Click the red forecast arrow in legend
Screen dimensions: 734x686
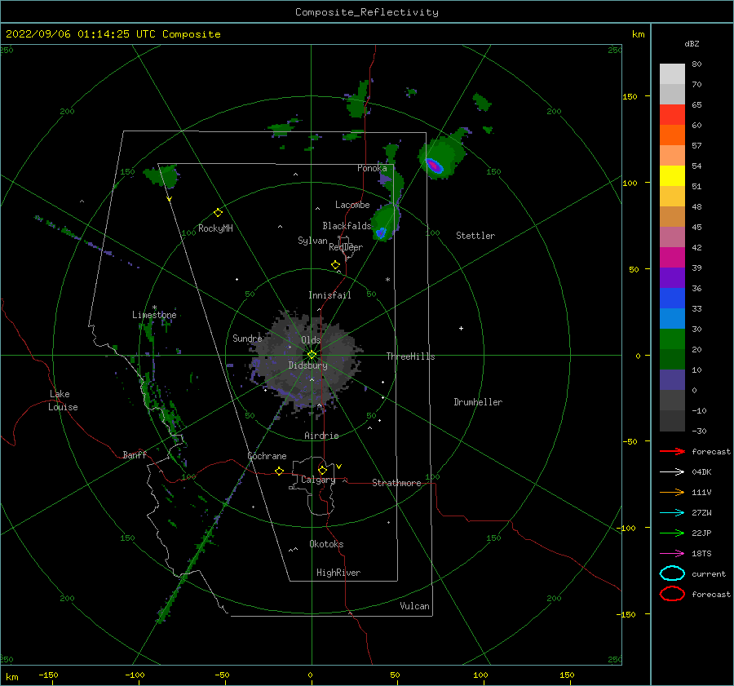[x=672, y=451]
